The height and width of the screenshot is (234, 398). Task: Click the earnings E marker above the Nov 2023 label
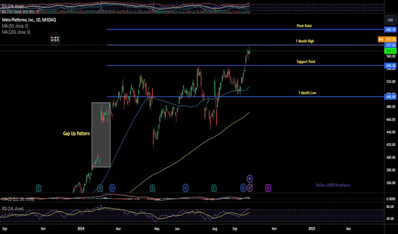tap(38, 188)
